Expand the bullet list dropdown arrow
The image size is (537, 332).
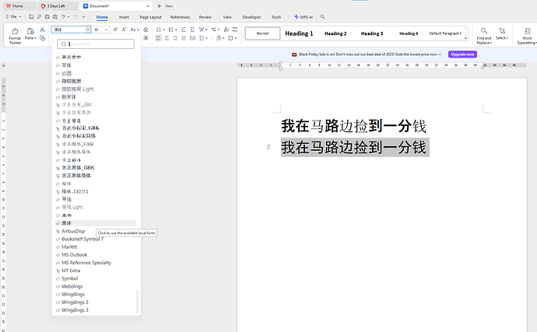pyautogui.click(x=163, y=30)
